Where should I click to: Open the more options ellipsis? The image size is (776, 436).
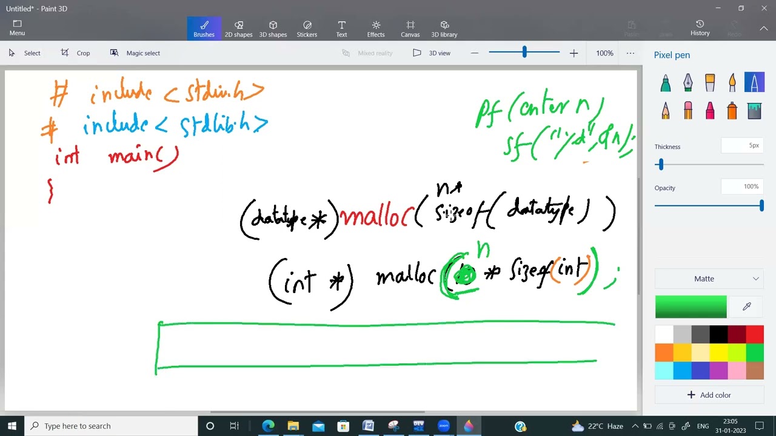click(x=630, y=53)
